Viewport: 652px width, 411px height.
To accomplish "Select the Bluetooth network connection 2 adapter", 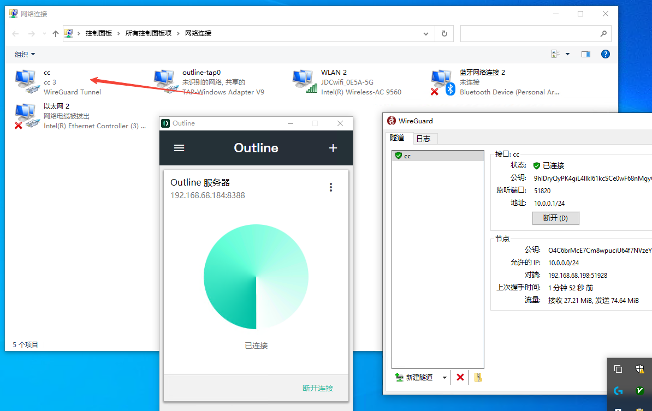I will click(x=495, y=82).
